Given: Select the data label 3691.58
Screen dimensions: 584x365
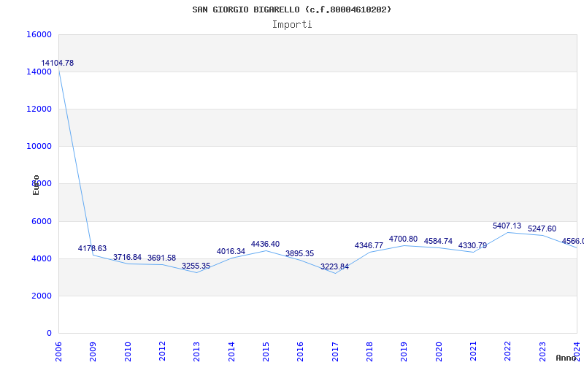Looking at the screenshot, I should 161,258.
